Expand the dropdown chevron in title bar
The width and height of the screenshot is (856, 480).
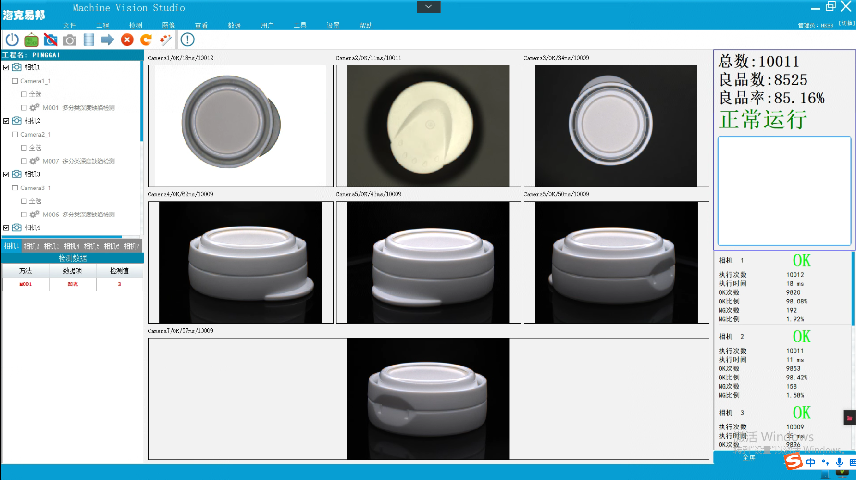428,7
